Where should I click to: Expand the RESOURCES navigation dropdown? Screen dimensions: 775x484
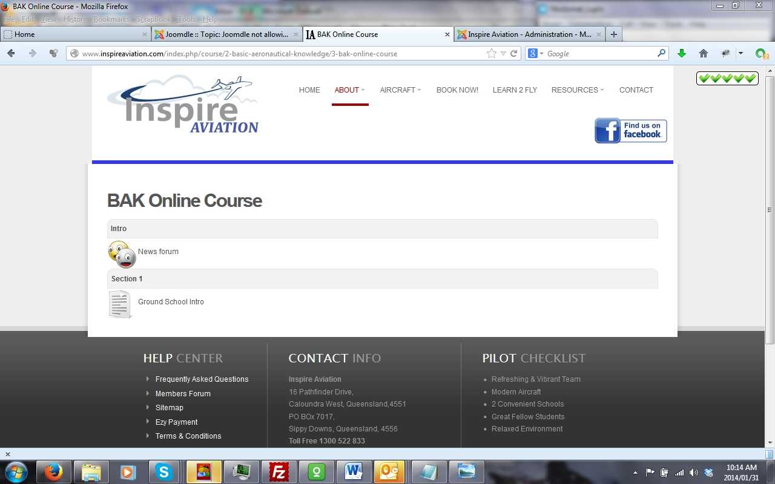pos(577,90)
